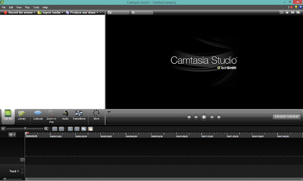This screenshot has width=303, height=181.
Task: Toggle Pan hand mode on preview
Action: 287,12
